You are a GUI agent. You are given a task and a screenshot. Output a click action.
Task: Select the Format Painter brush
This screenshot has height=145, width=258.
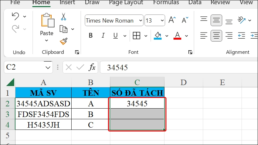(64, 41)
